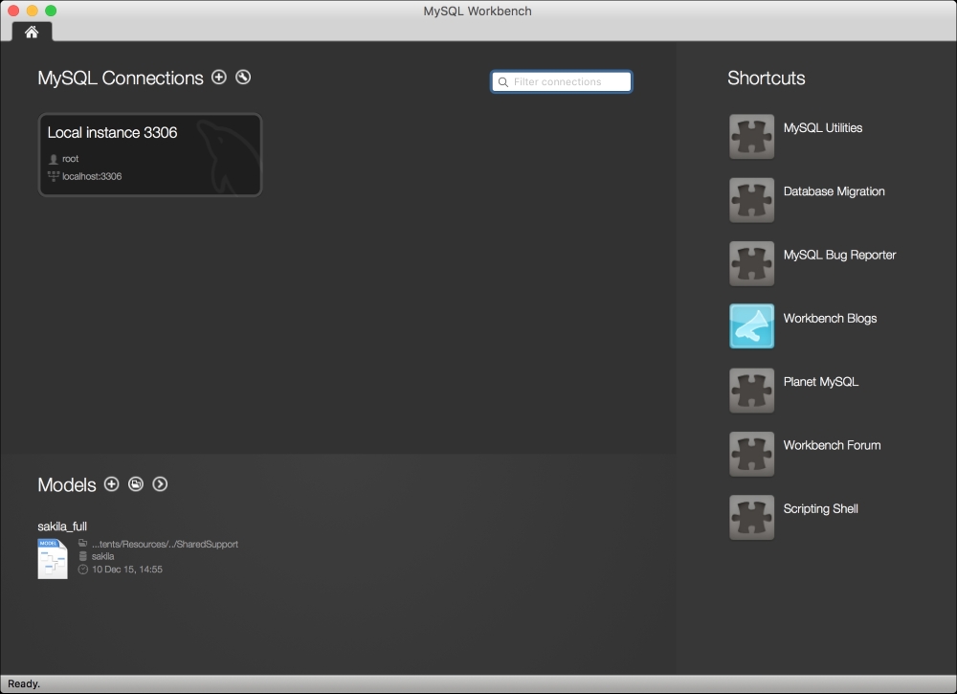Image resolution: width=957 pixels, height=694 pixels.
Task: Click the localhost:3306 host text
Action: click(92, 176)
